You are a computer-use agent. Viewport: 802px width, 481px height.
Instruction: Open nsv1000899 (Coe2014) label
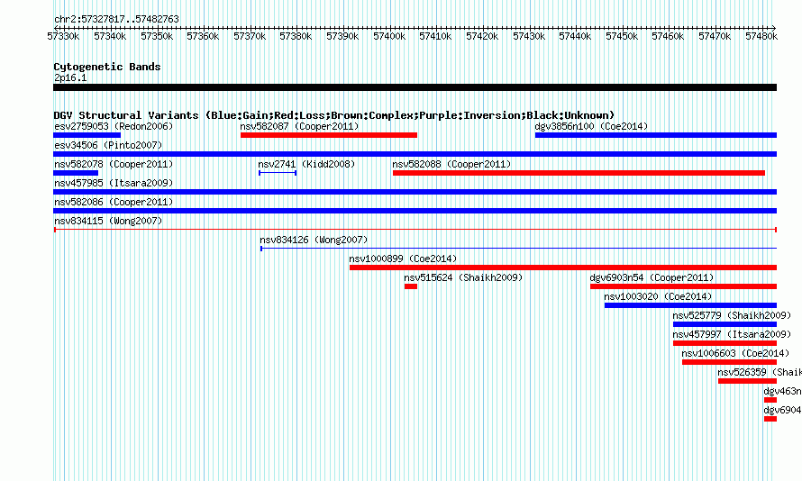[x=403, y=259]
